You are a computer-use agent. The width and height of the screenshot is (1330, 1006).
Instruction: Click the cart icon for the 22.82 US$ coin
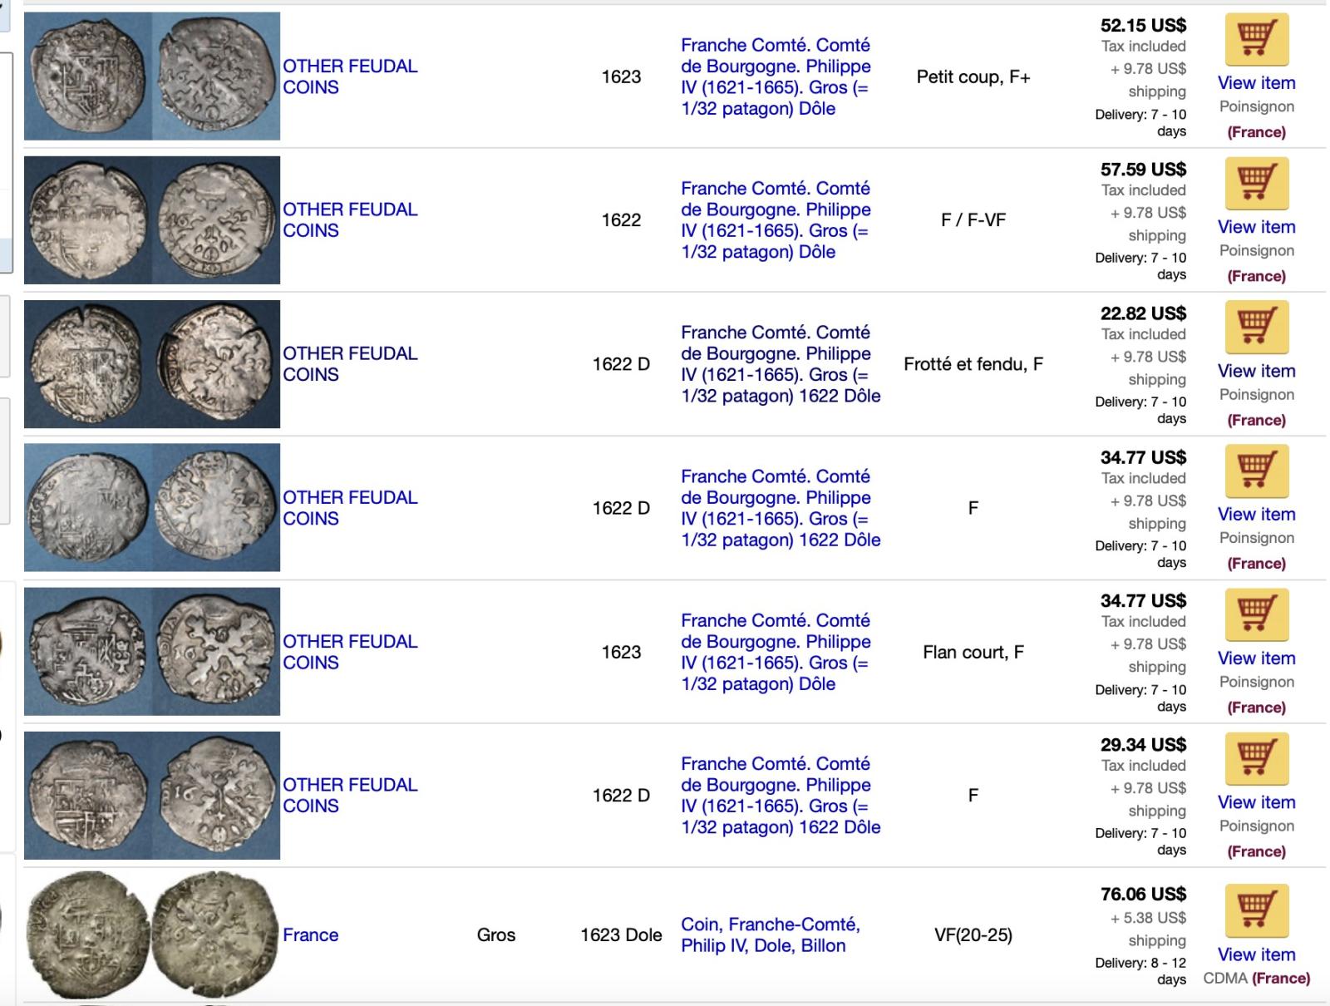(1256, 327)
